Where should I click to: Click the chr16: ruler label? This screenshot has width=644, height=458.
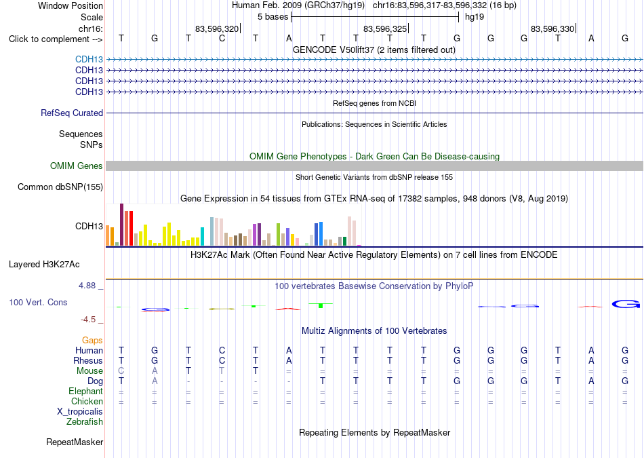click(90, 28)
